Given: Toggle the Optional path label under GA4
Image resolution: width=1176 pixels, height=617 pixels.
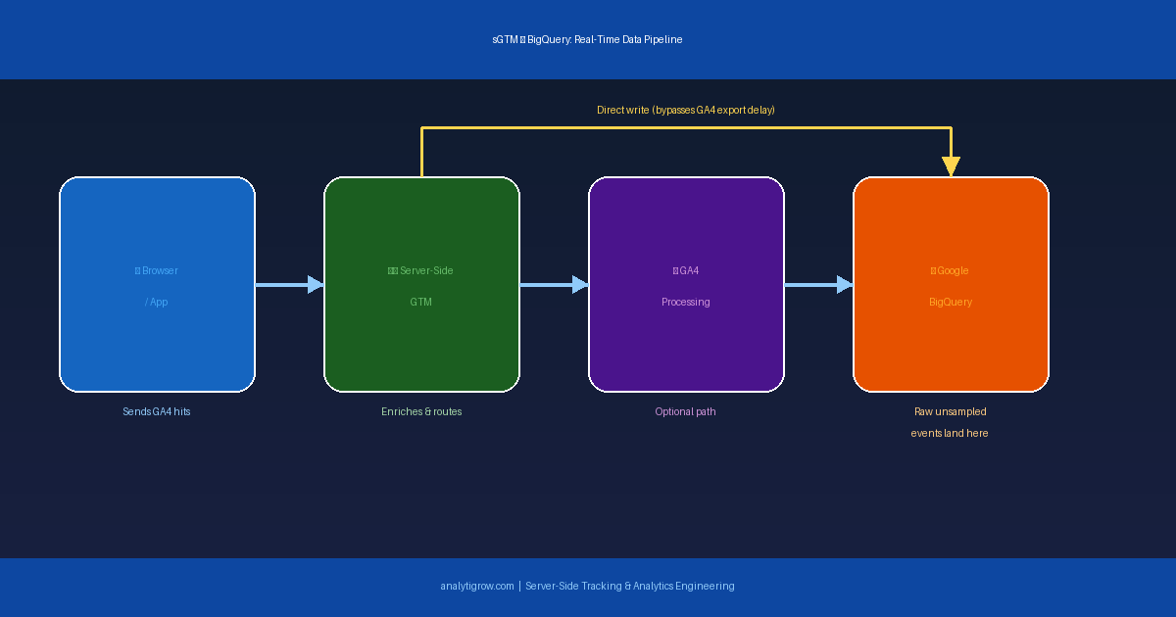Looking at the screenshot, I should 685,411.
